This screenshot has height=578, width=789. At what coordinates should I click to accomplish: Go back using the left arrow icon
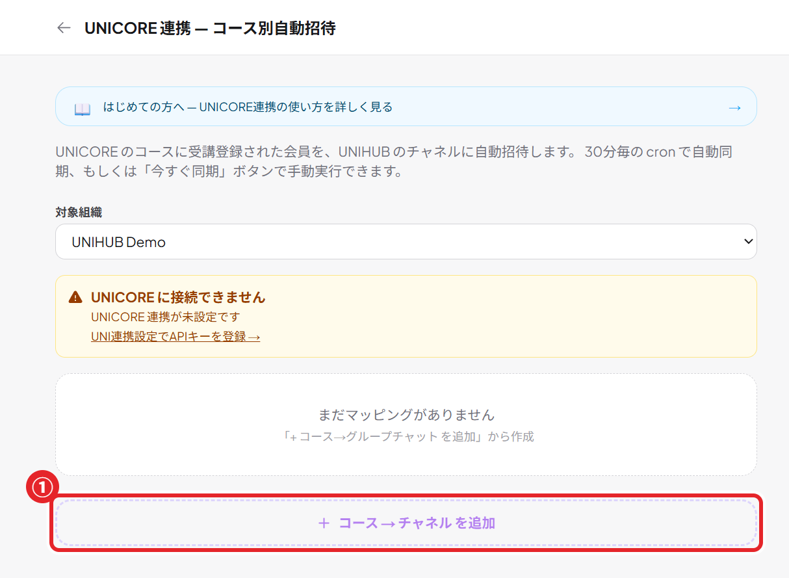(64, 28)
